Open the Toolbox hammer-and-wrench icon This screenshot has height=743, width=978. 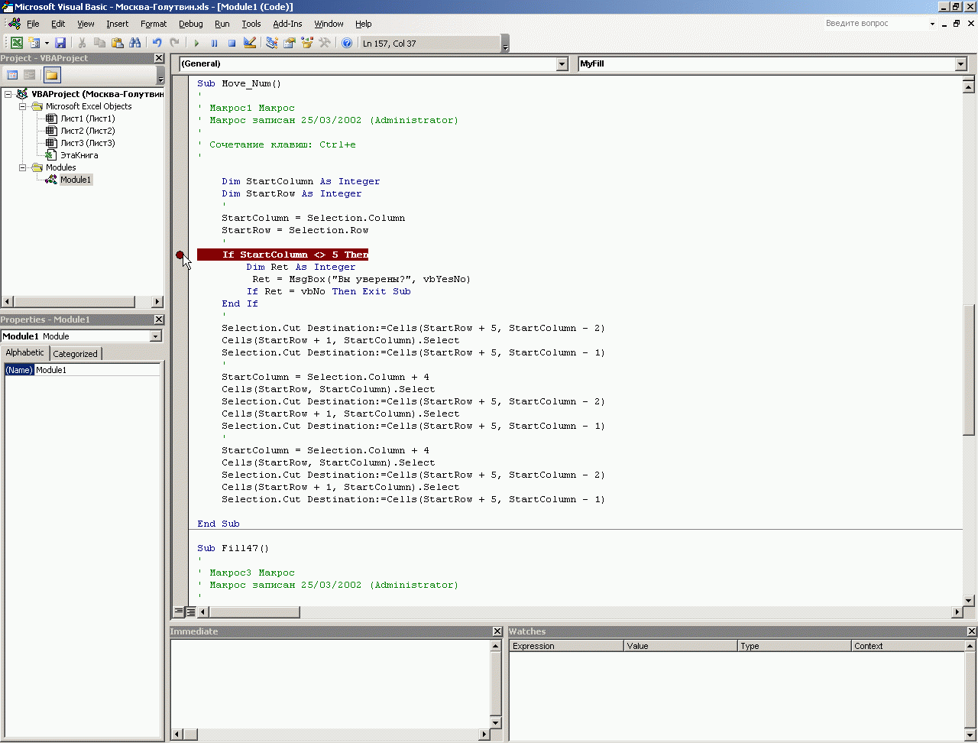325,44
